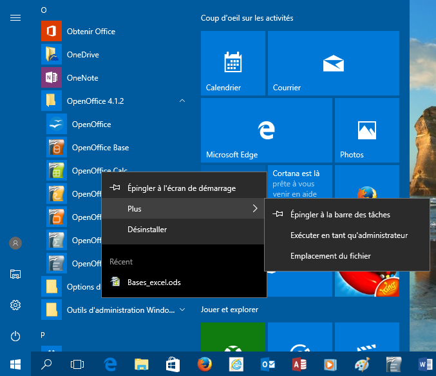Viewport: 436px width, 376px height.
Task: Open the Cortana est là tile
Action: [x=299, y=182]
